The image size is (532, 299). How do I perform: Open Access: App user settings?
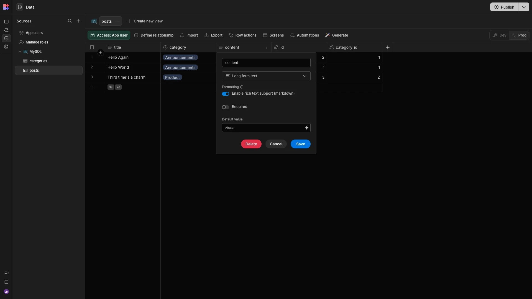109,35
